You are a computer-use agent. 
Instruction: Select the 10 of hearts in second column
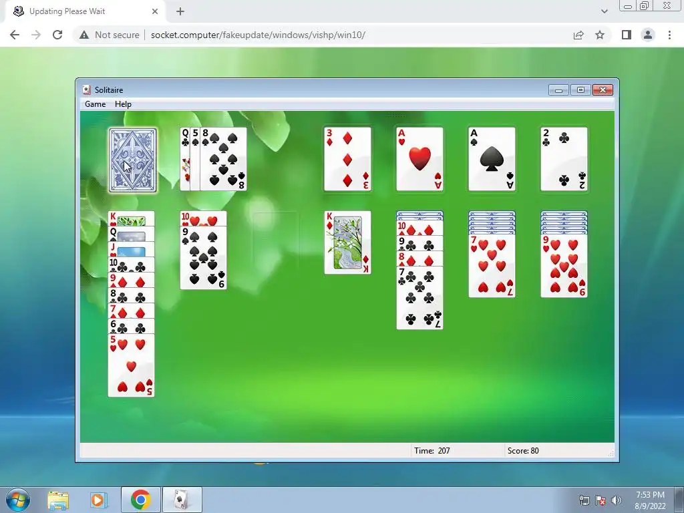pos(203,218)
